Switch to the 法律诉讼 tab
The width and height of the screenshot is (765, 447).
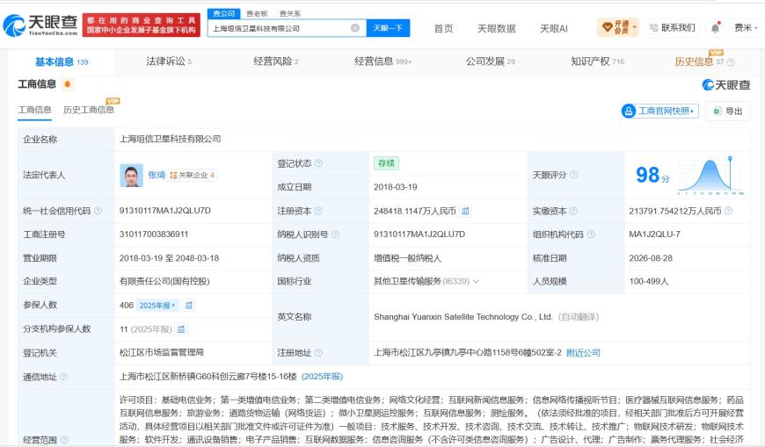point(169,61)
